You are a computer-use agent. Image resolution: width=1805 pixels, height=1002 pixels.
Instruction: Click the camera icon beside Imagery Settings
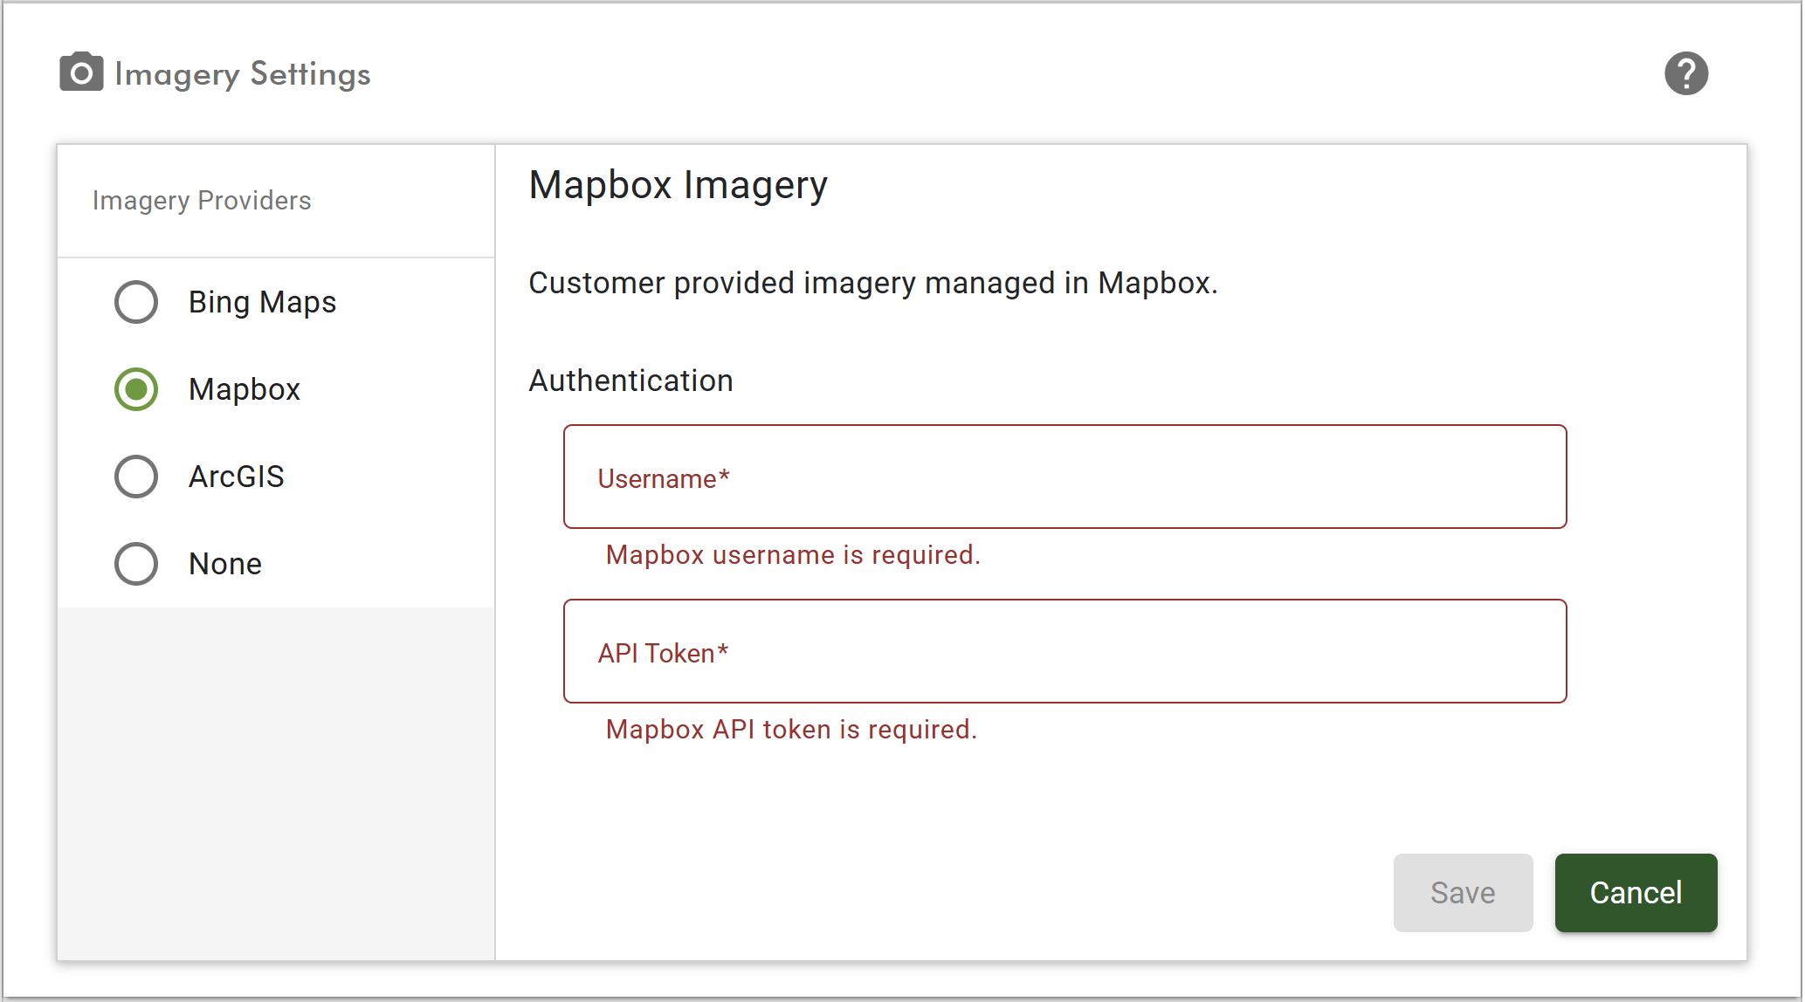pos(81,72)
